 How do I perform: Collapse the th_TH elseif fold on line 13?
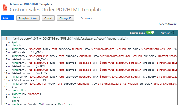[9, 80]
